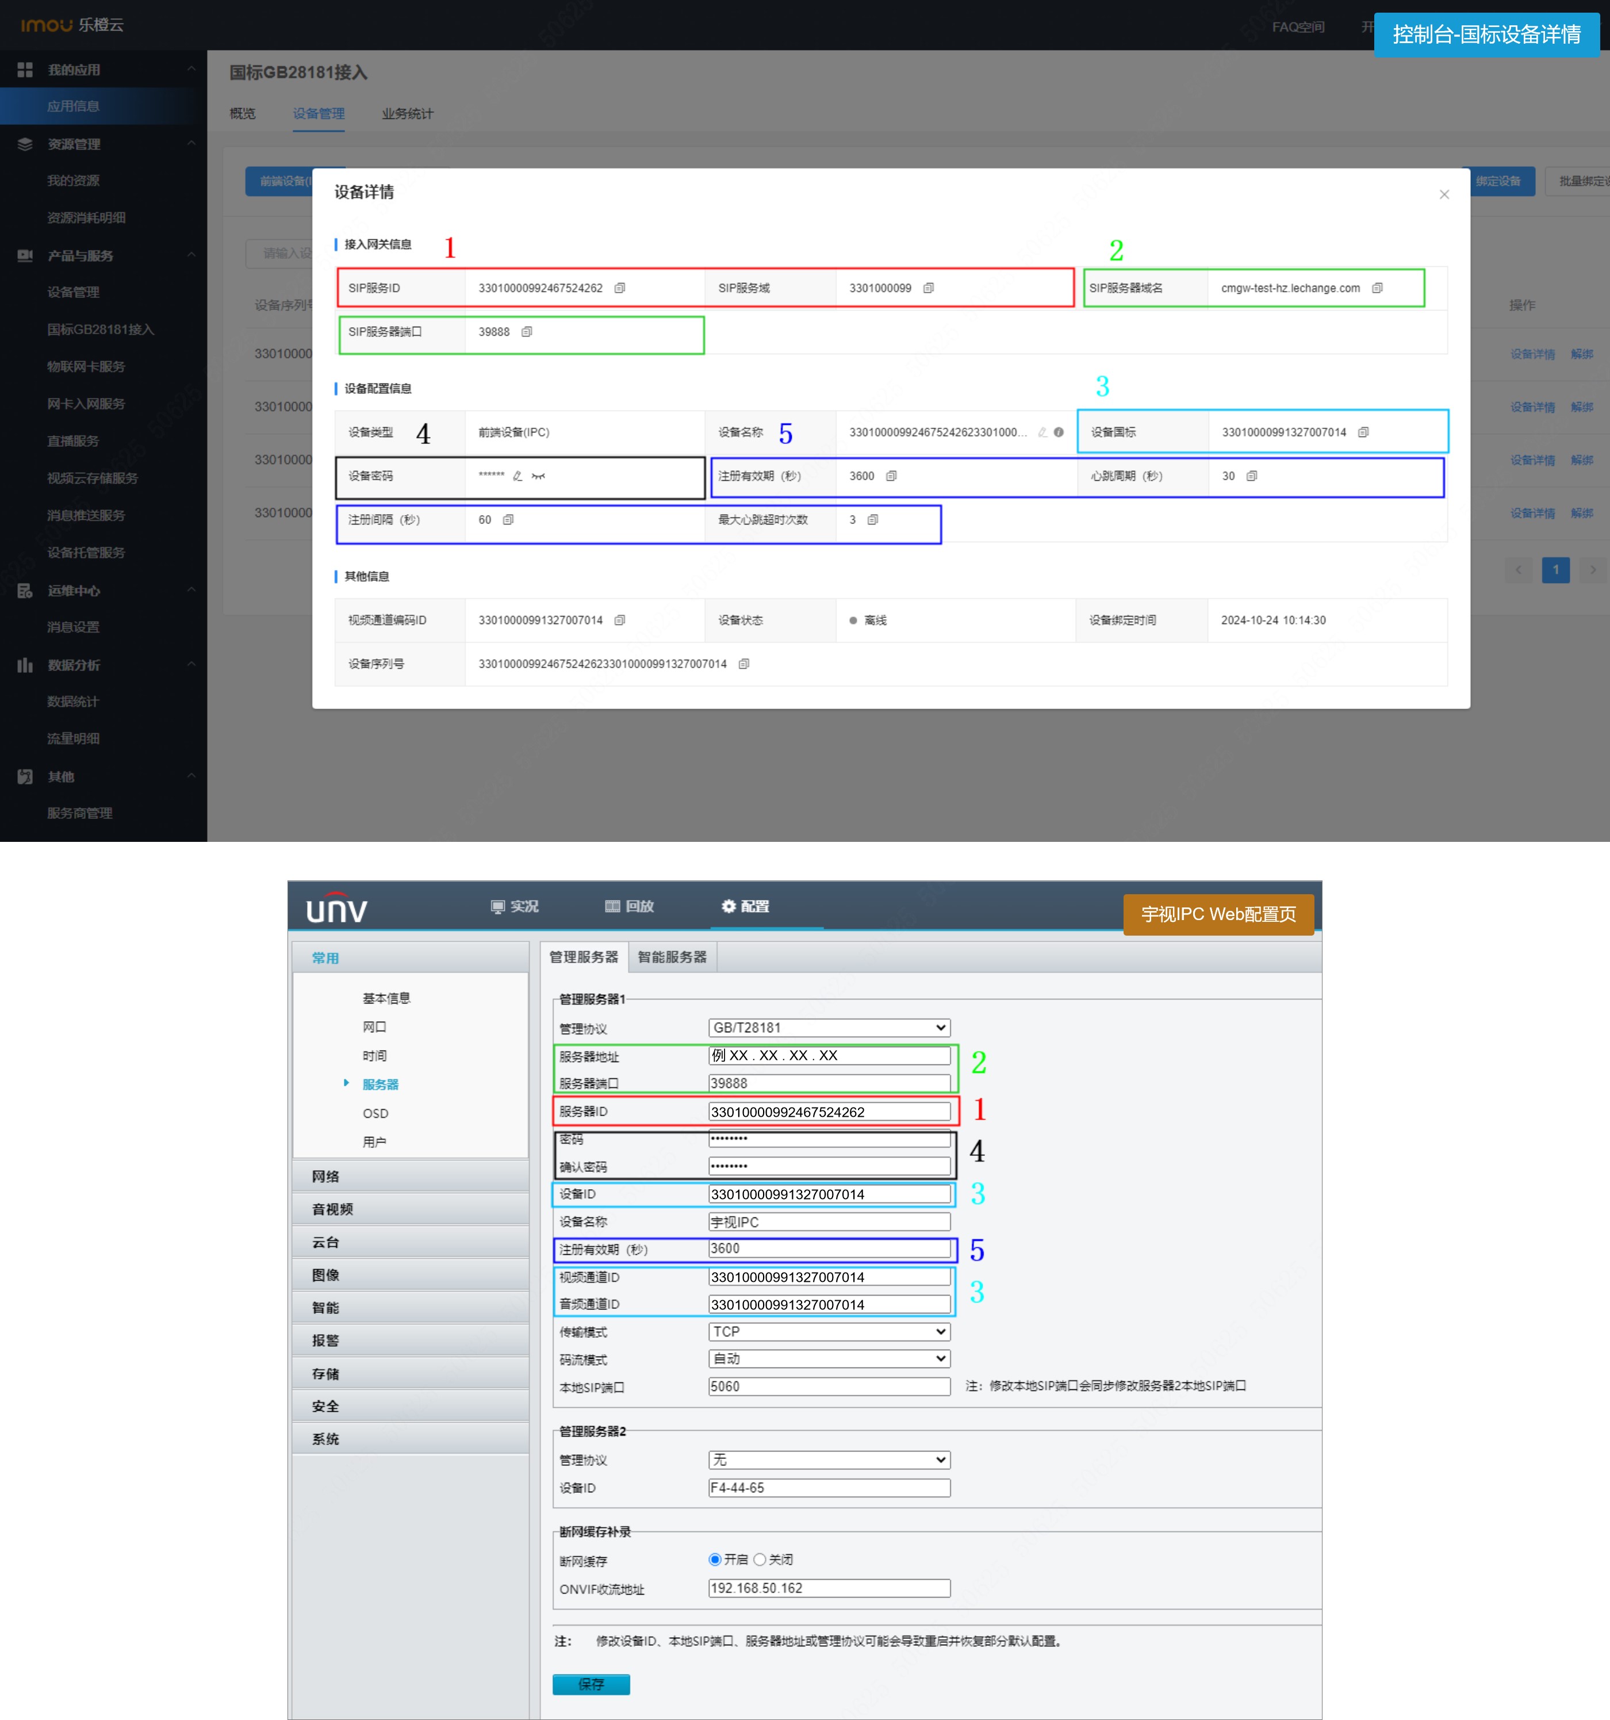The height and width of the screenshot is (1720, 1610).
Task: Open 直播服务 in the sidebar
Action: click(74, 441)
